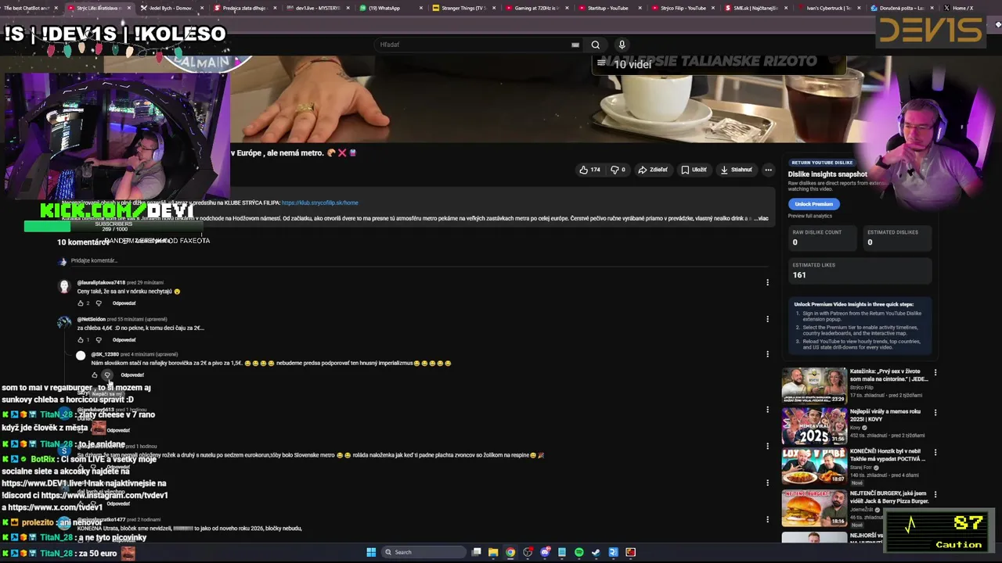Open Steam from the taskbar
Viewport: 1002px width, 563px height.
click(x=597, y=552)
